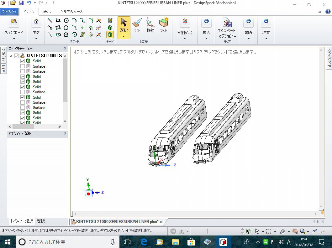Screen dimensions: 332x248
Task: Uncheck the Solid sandwiched between Surface rows
Action: pyautogui.click(x=22, y=97)
